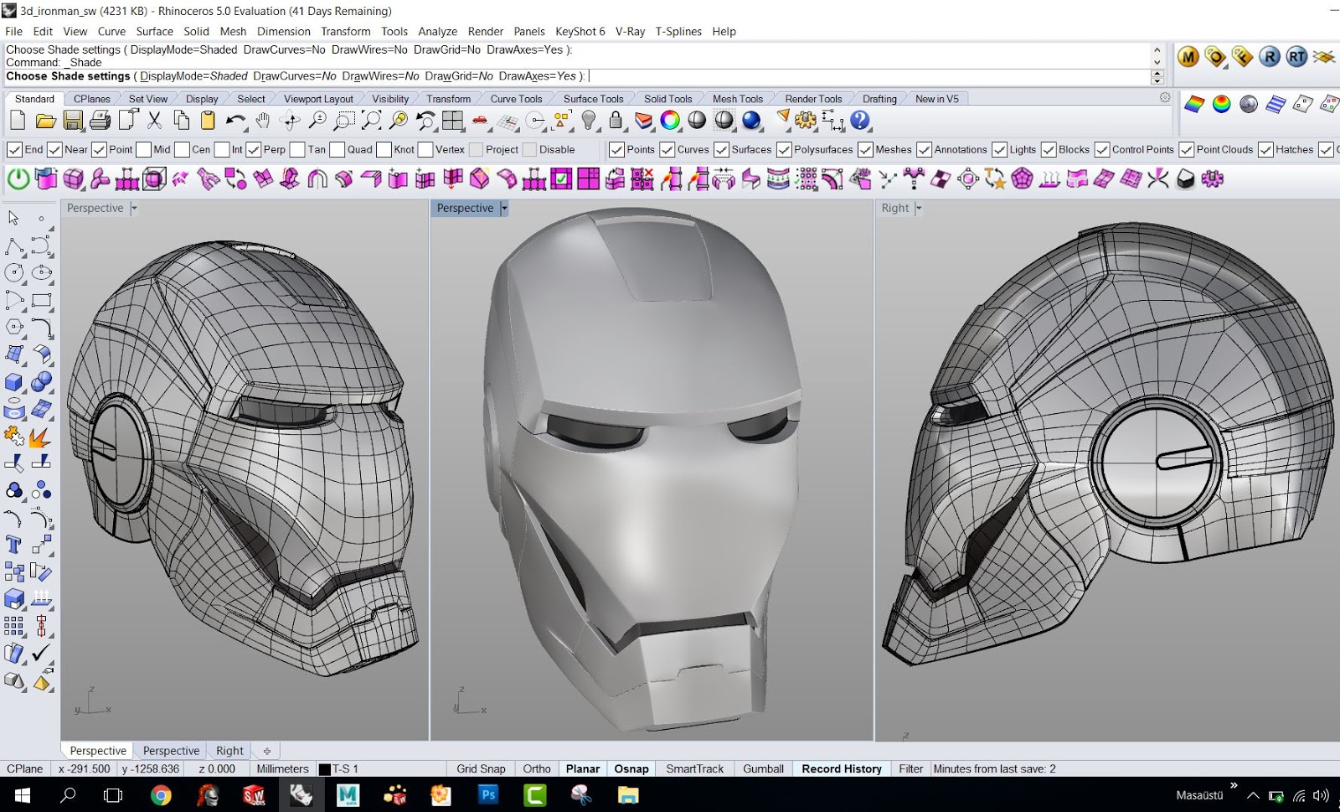
Task: Click the T-Splines green power toggle icon
Action: click(18, 178)
